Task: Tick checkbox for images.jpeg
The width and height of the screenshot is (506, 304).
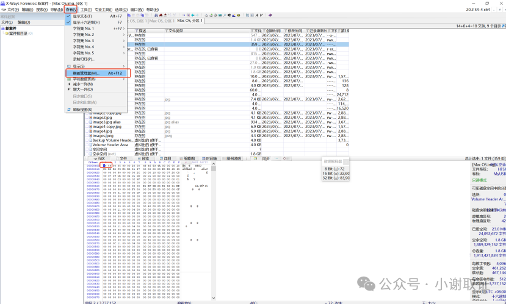Action: tap(87, 136)
